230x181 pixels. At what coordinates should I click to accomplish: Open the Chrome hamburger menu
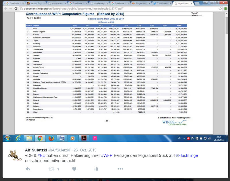point(225,9)
